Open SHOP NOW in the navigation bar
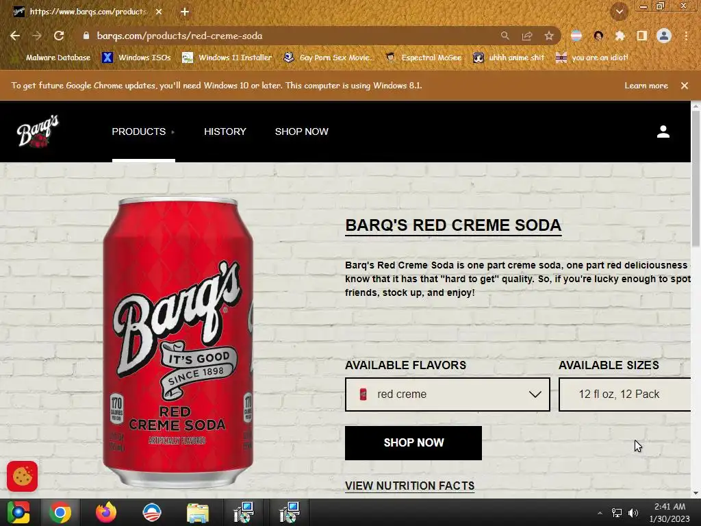The height and width of the screenshot is (526, 701). 301,131
